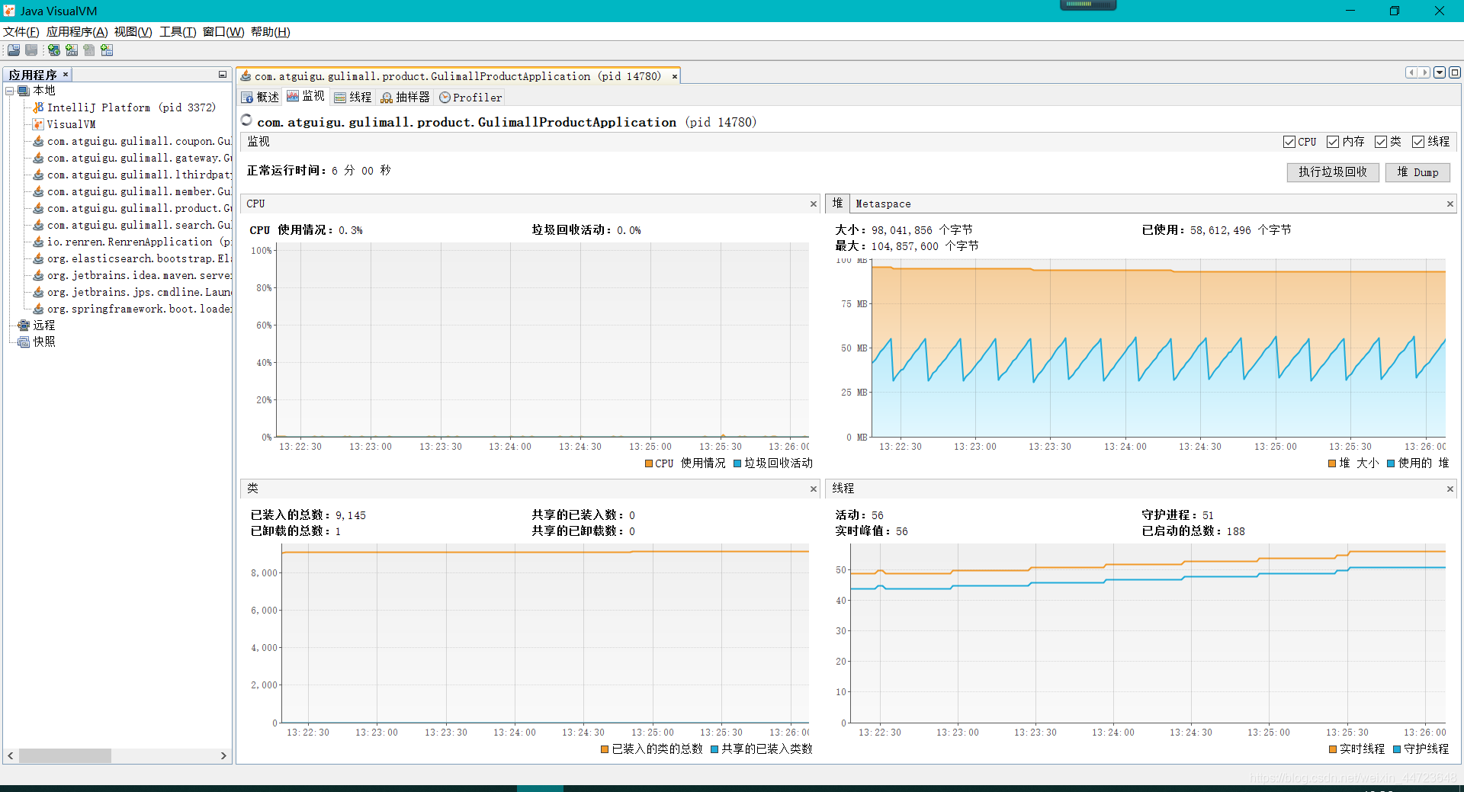The width and height of the screenshot is (1464, 792).
Task: Click the Add Remote Host toolbar icon
Action: click(54, 50)
